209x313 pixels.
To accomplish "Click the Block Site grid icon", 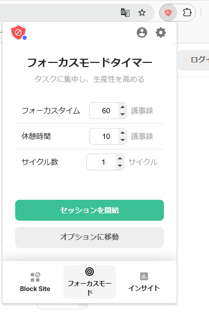I will (35, 277).
